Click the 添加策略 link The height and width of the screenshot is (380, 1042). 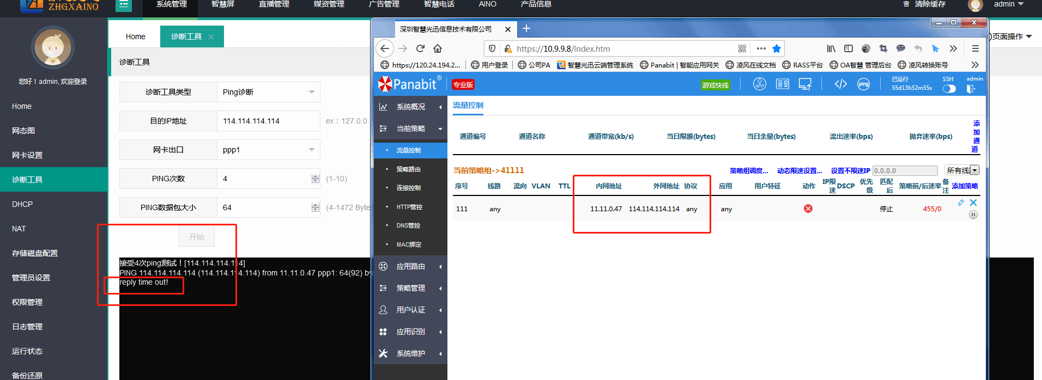pyautogui.click(x=965, y=186)
